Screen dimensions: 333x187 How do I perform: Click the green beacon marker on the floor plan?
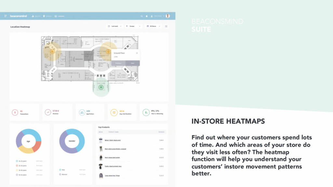tap(101, 87)
